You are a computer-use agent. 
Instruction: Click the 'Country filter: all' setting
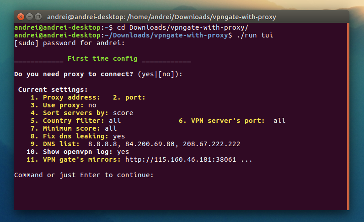coord(76,121)
